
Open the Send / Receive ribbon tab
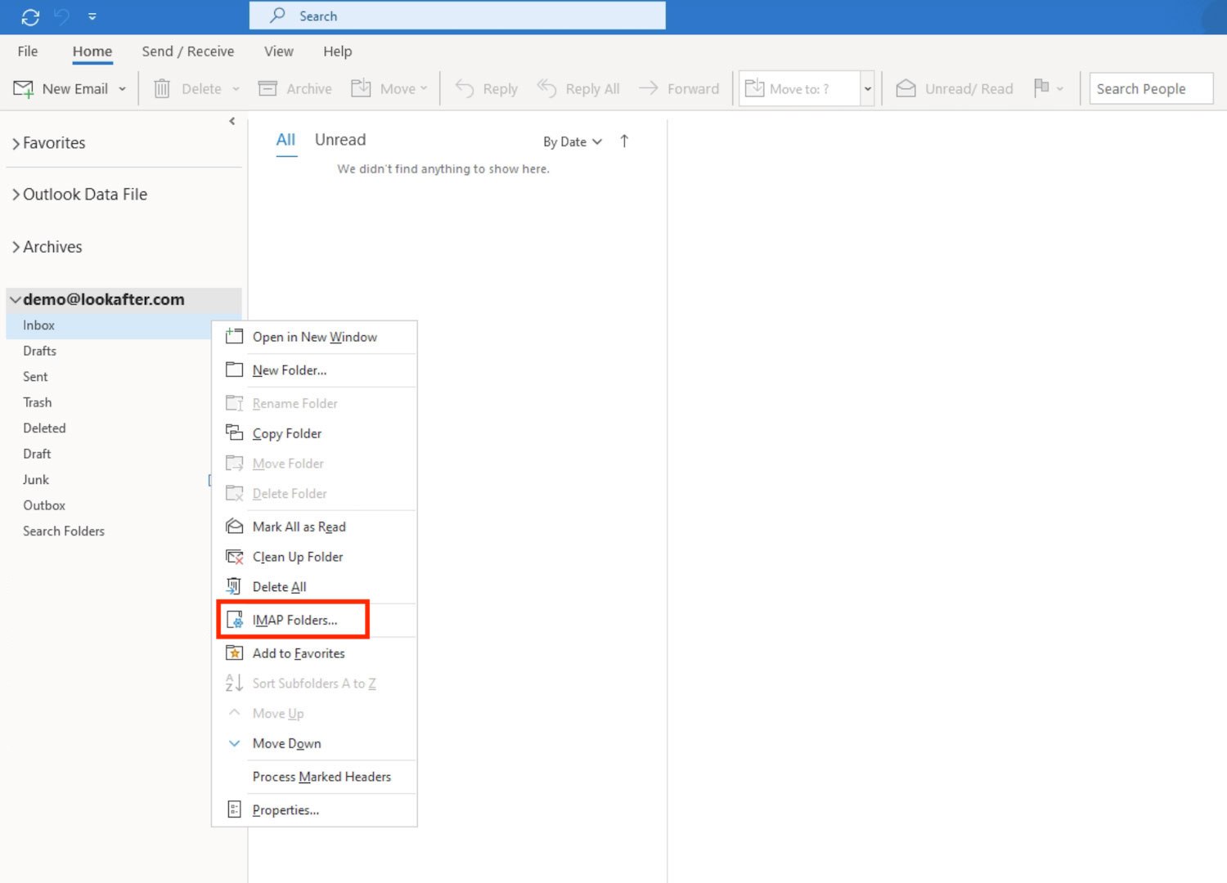coord(187,52)
